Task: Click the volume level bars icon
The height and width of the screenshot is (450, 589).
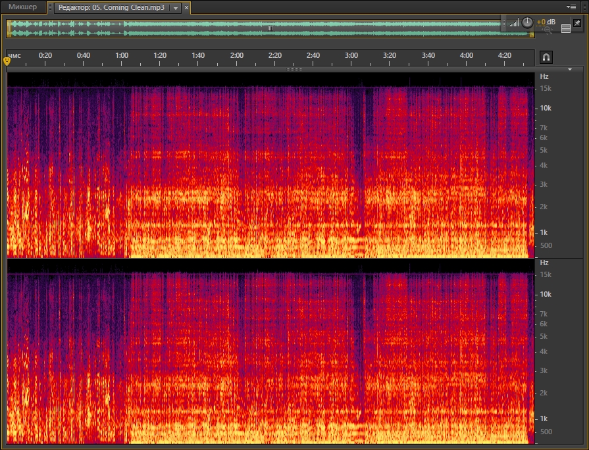Action: click(513, 23)
